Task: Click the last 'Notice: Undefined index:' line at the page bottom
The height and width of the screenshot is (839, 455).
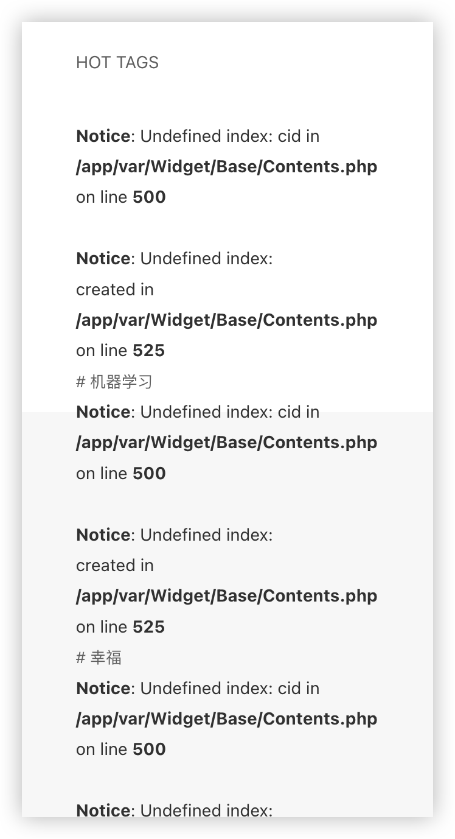Action: 175,810
